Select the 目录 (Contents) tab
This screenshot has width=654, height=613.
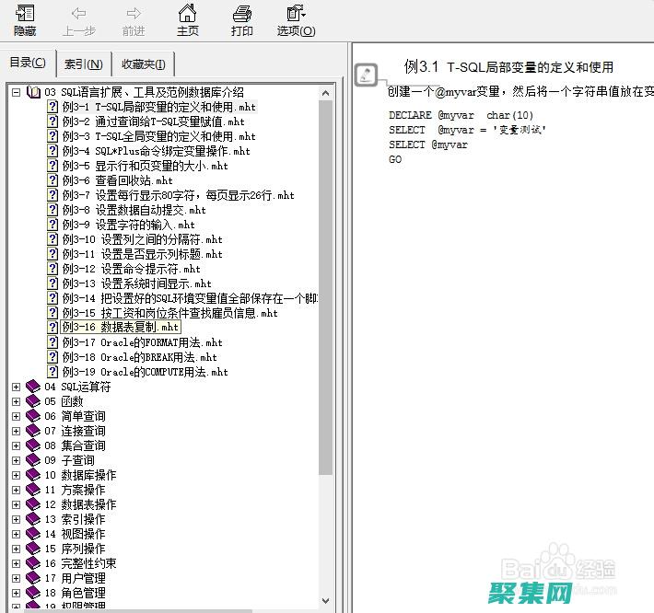click(x=27, y=63)
